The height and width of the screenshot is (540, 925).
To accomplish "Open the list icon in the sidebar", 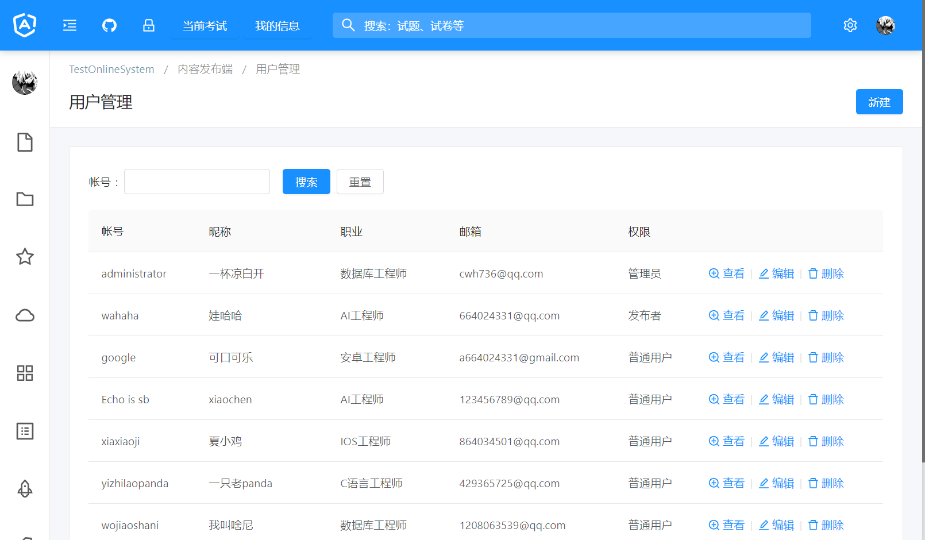I will [x=25, y=431].
